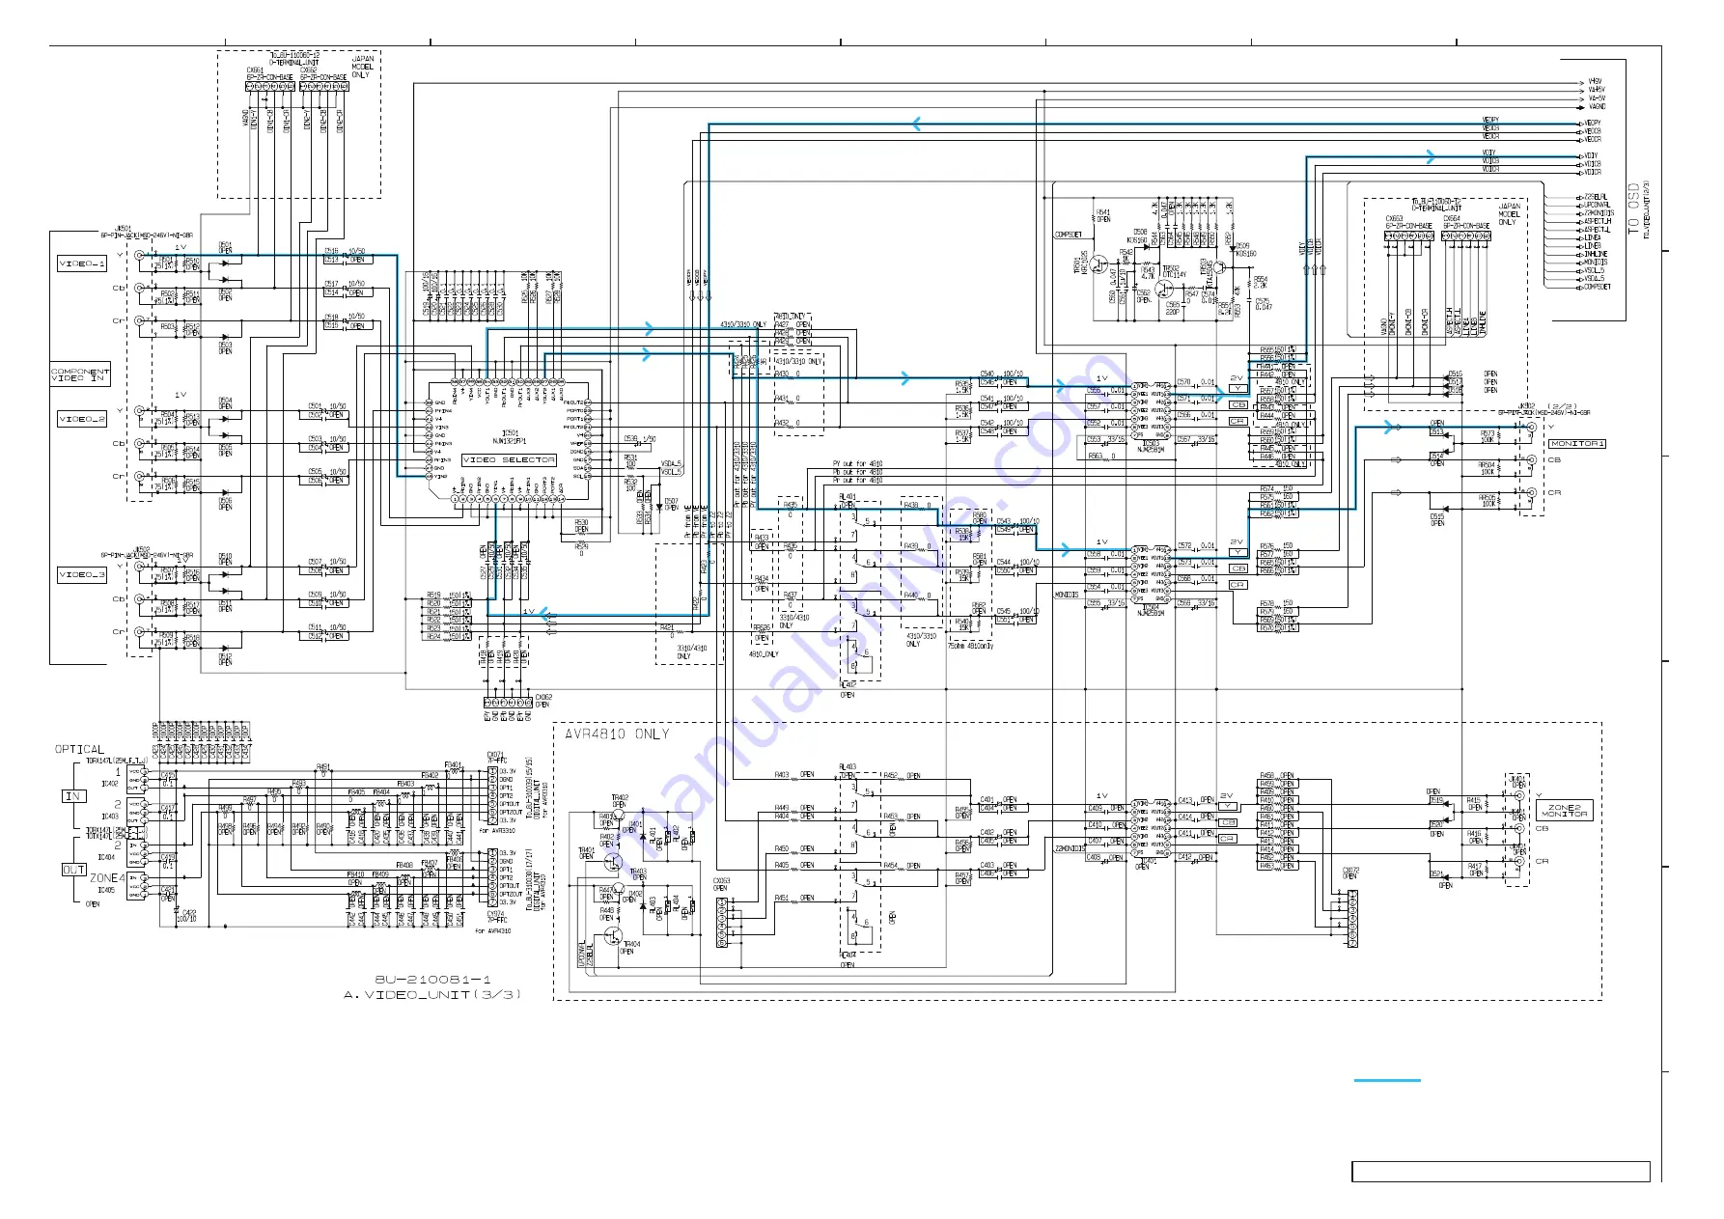1724x1219 pixels.
Task: Click the VIDEO_1 input label box
Action: click(82, 263)
